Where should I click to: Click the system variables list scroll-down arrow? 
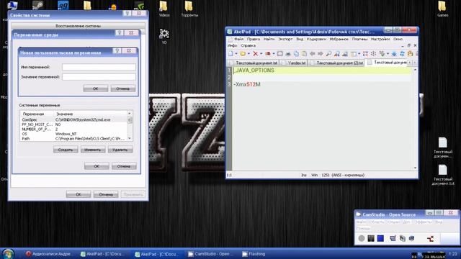130,138
